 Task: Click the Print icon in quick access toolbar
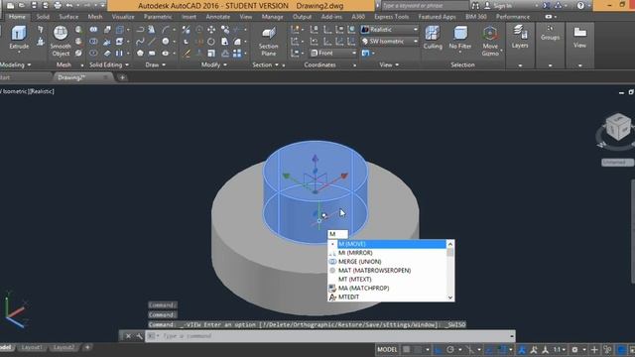click(58, 6)
